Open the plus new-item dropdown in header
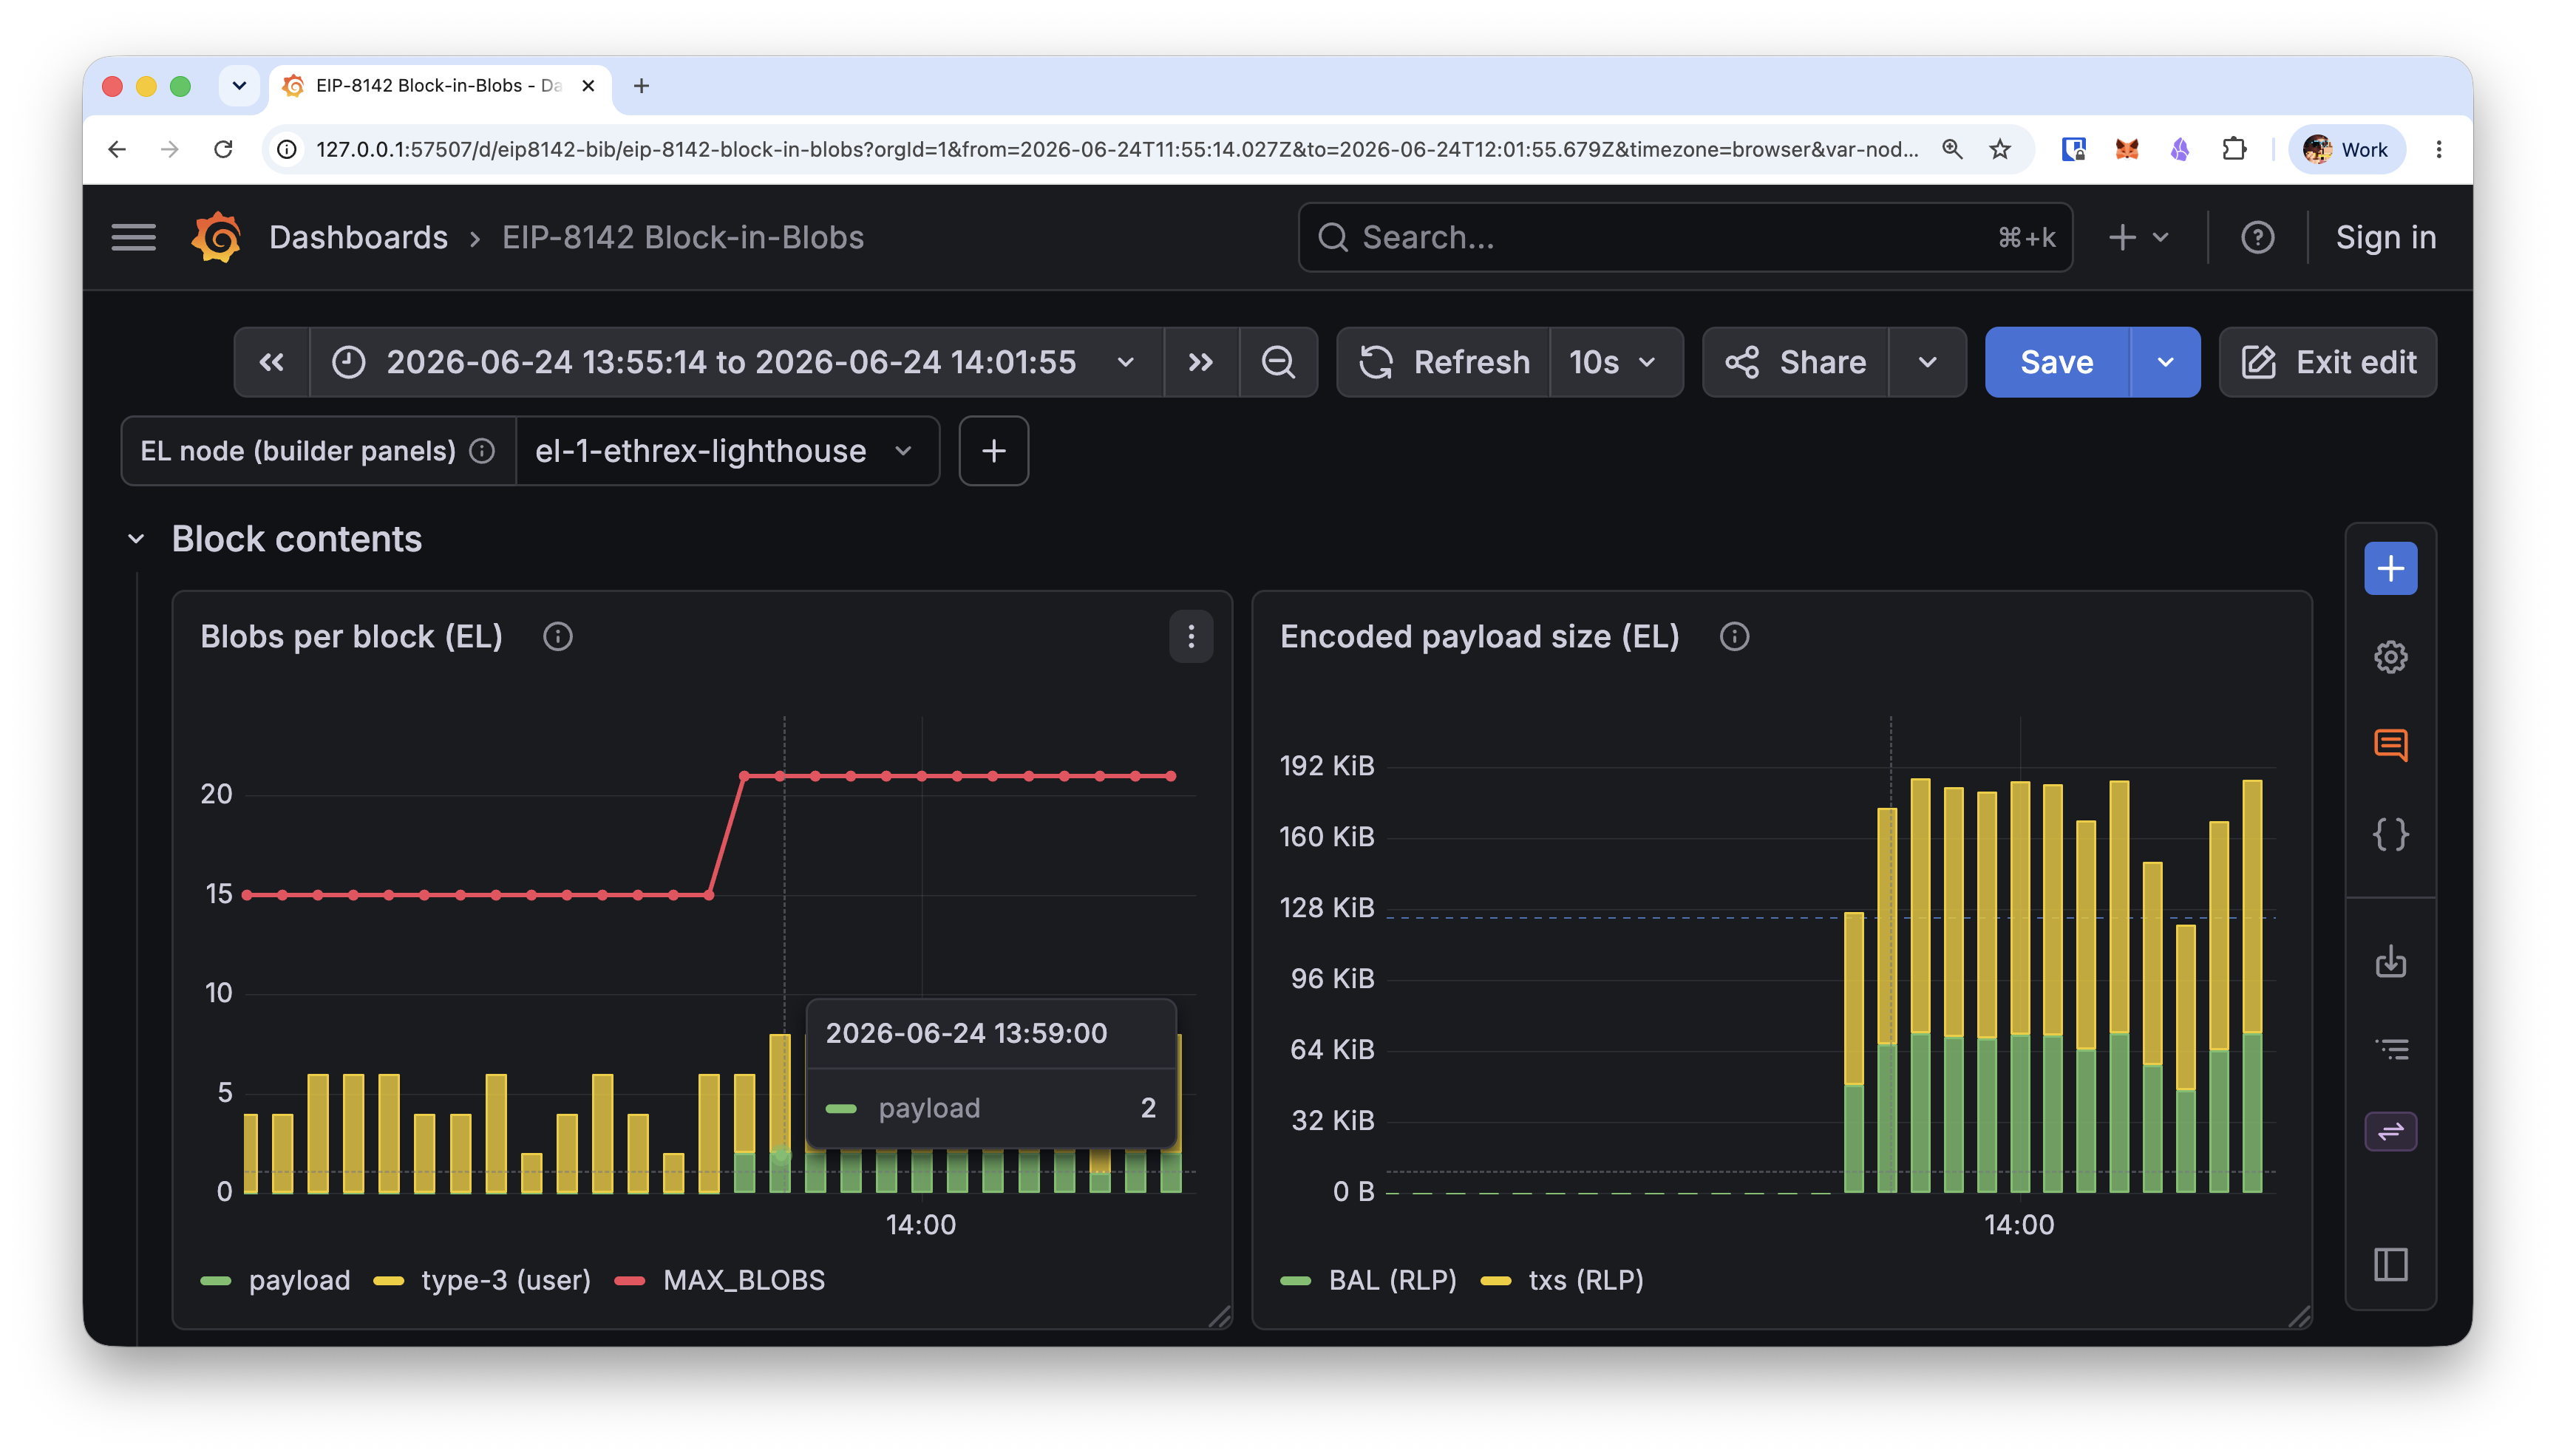The image size is (2556, 1456). tap(2137, 237)
